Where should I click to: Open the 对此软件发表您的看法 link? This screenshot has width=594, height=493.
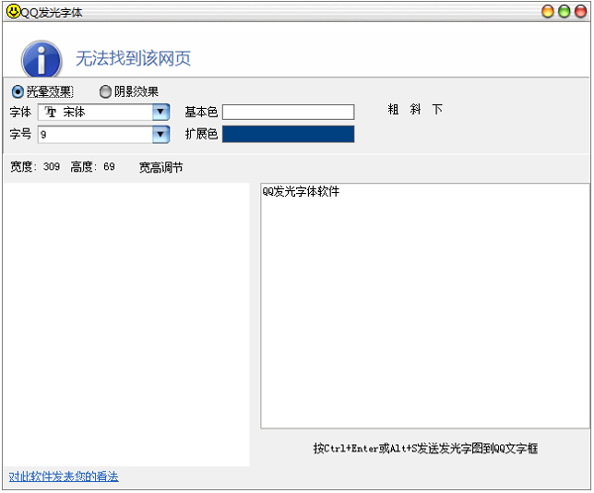pos(63,476)
